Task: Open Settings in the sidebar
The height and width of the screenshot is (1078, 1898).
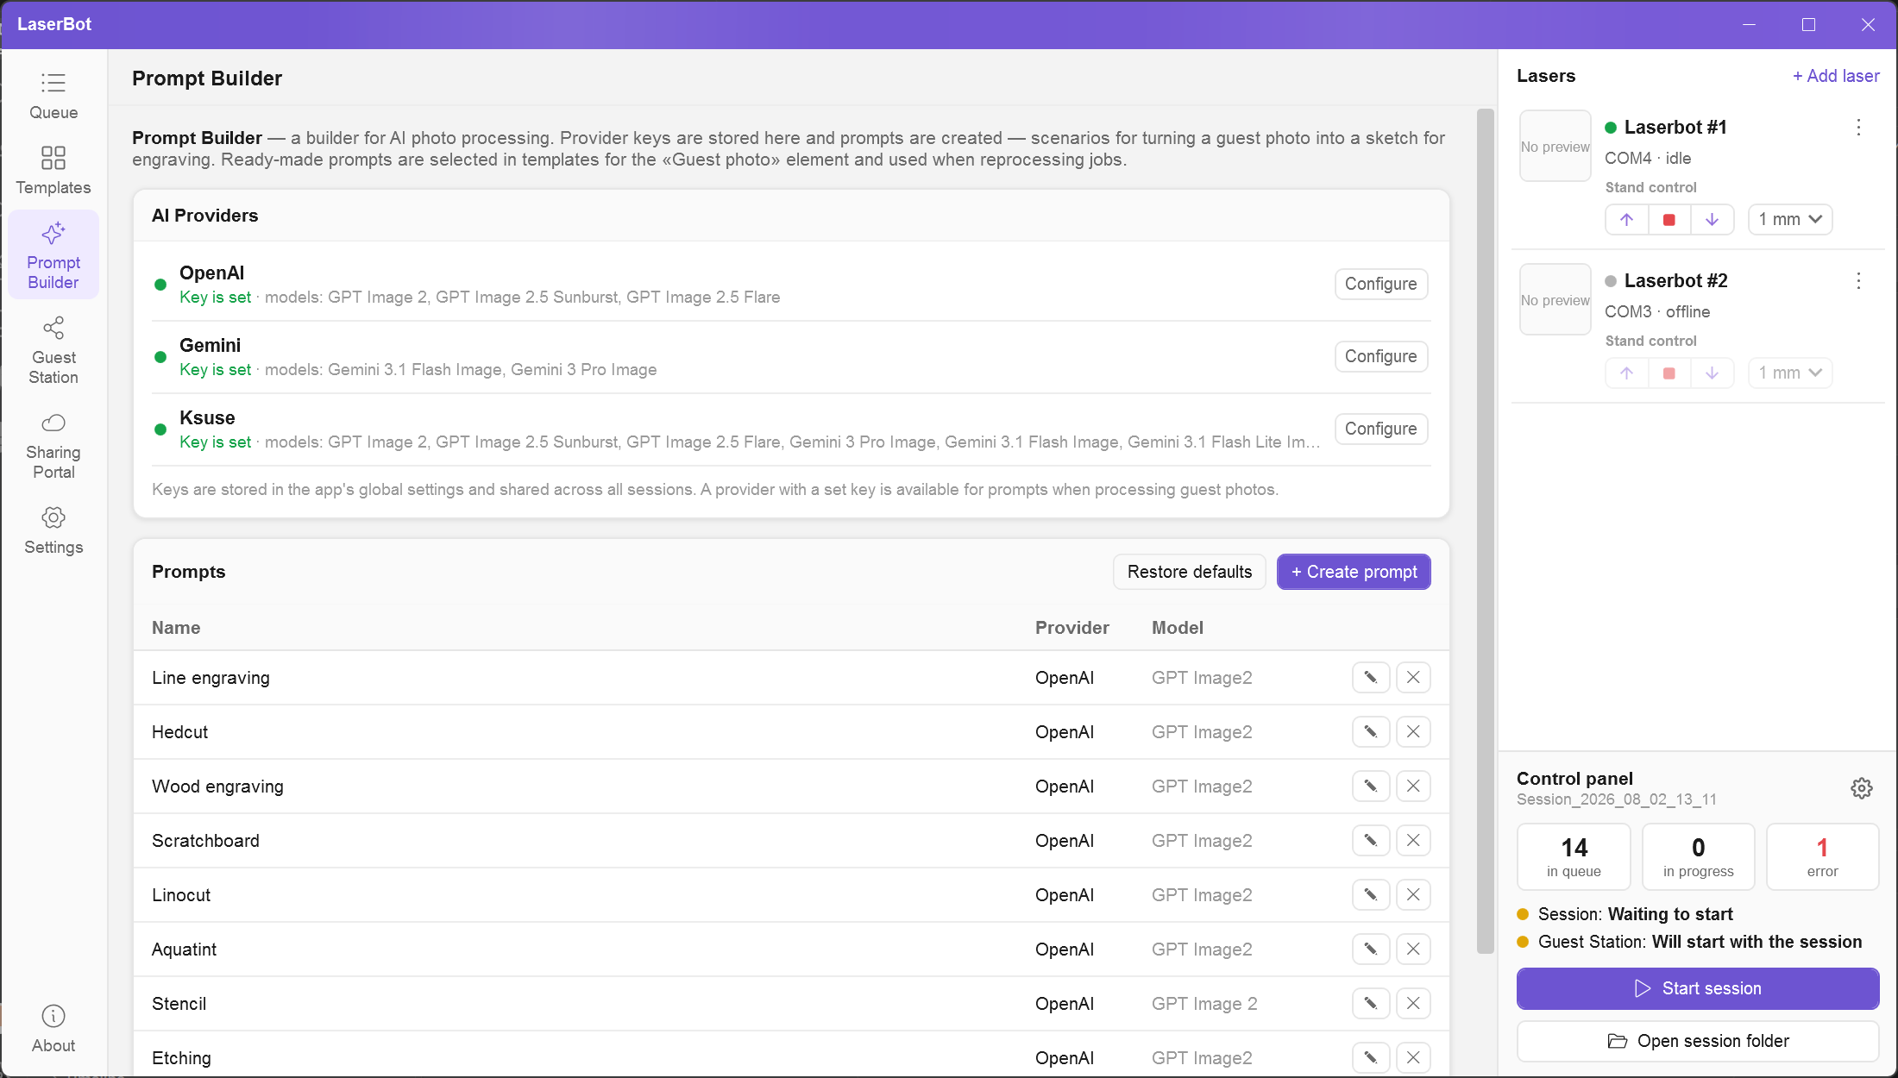Action: (x=53, y=531)
